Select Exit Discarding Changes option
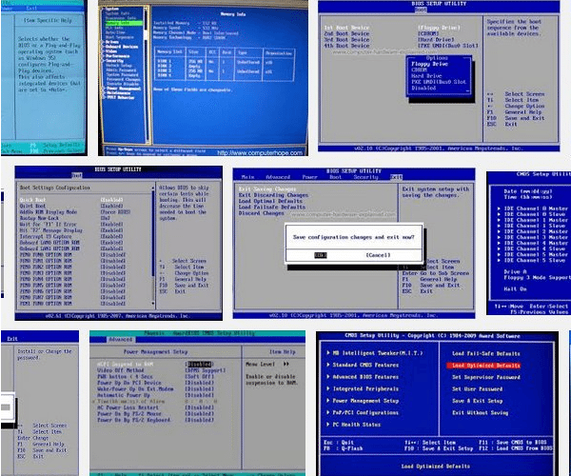The image size is (571, 476). click(273, 195)
